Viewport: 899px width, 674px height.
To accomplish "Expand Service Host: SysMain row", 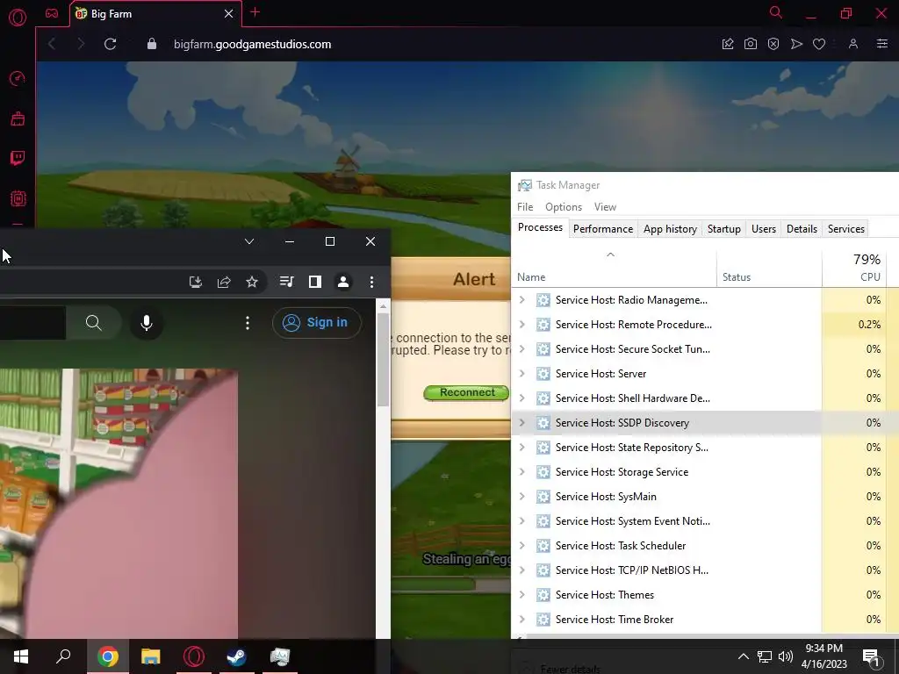I will [521, 497].
